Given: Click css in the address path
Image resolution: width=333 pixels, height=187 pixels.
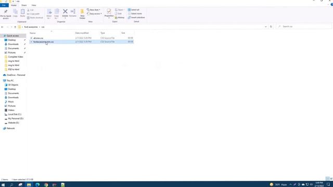Looking at the screenshot, I should click(x=43, y=27).
